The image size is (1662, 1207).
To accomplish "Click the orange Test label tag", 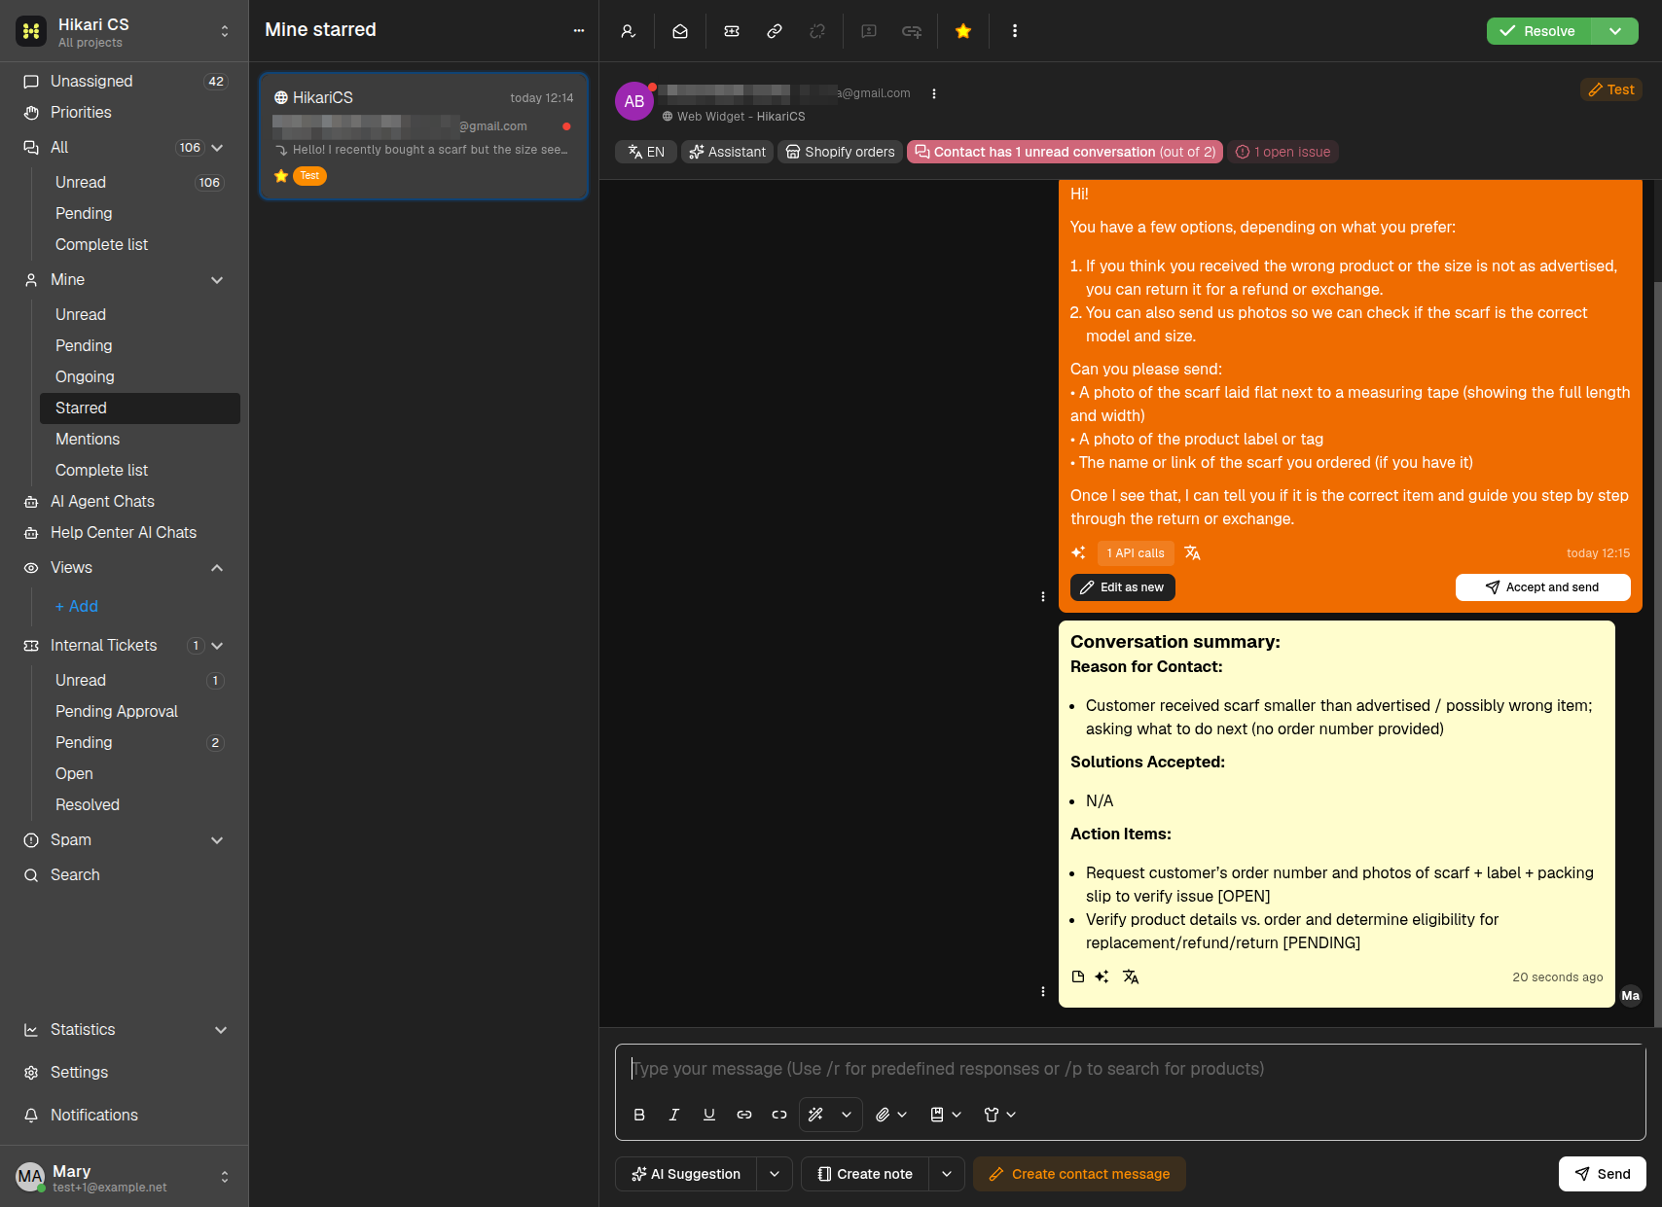I will [1611, 89].
